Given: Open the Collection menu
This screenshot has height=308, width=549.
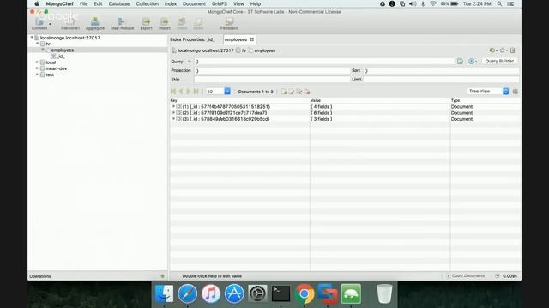Looking at the screenshot, I should click(147, 3).
